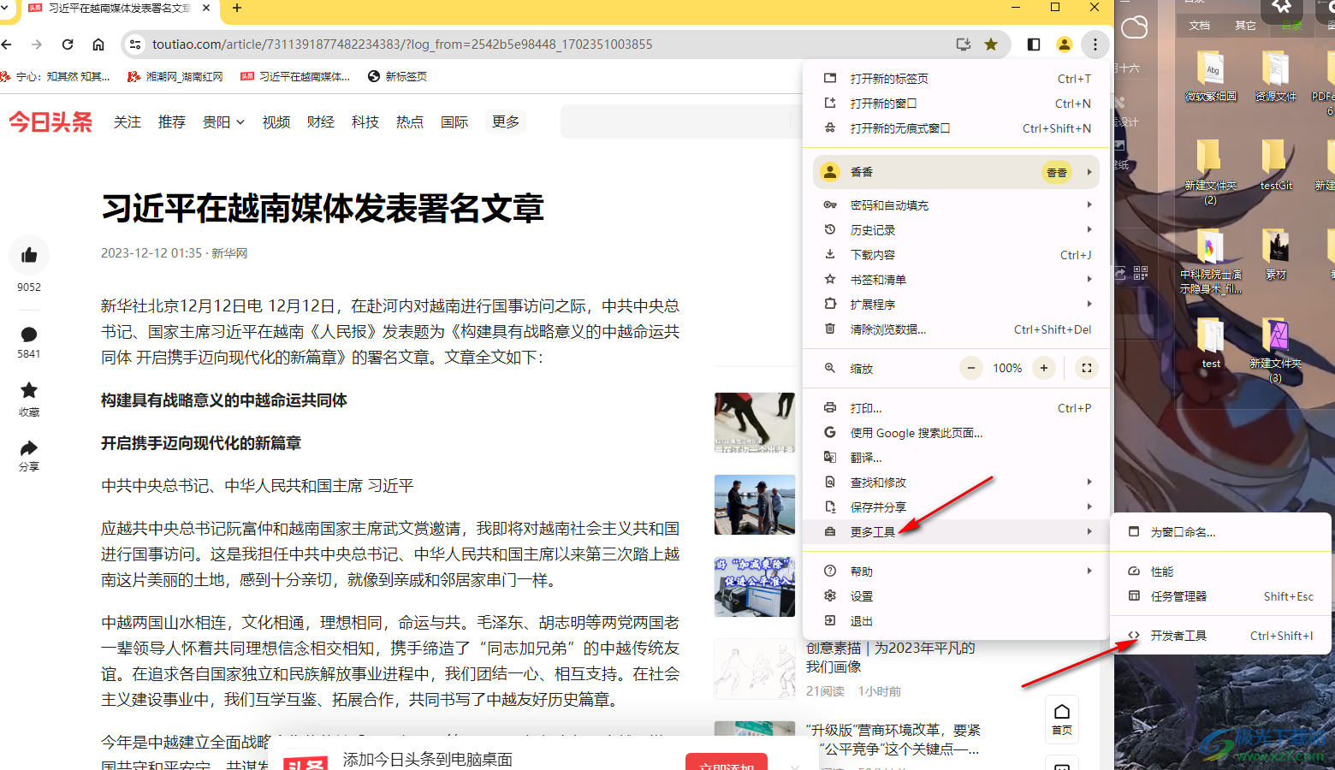Click 首页 home button at page bottom
Image resolution: width=1335 pixels, height=770 pixels.
coord(1062,720)
